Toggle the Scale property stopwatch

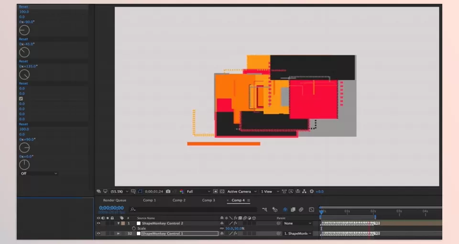(134, 228)
